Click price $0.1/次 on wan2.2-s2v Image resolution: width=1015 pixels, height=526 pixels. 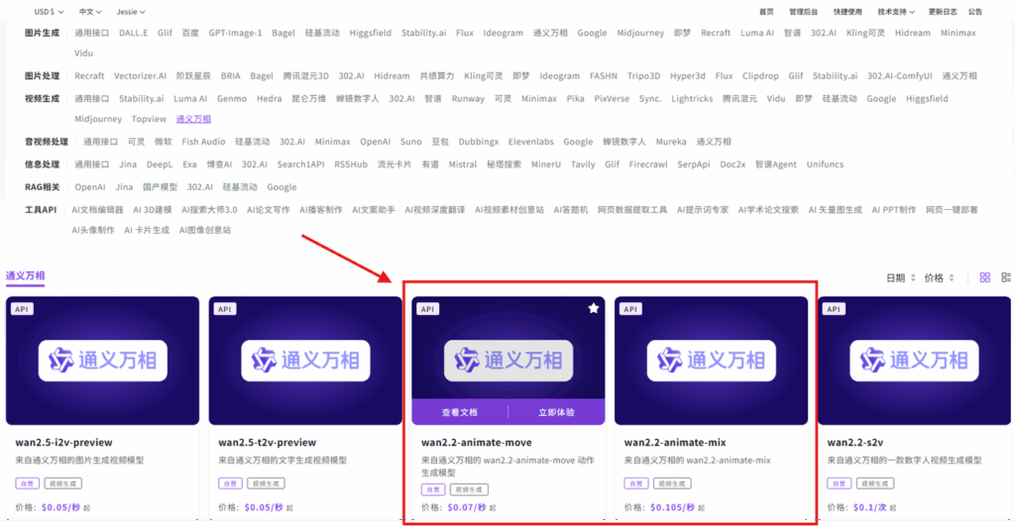point(870,507)
